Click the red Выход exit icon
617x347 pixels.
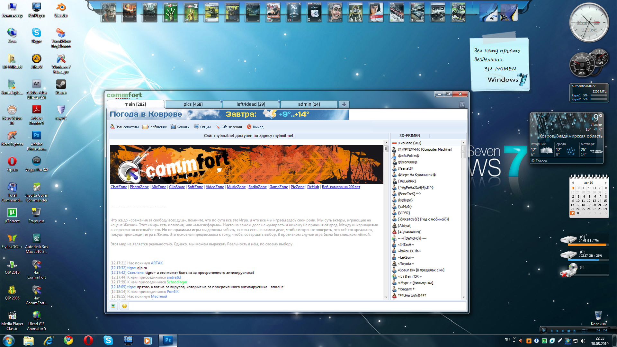(249, 127)
